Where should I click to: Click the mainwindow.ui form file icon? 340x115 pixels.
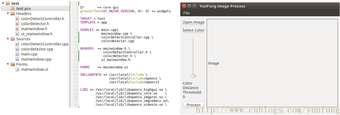[x=17, y=69]
